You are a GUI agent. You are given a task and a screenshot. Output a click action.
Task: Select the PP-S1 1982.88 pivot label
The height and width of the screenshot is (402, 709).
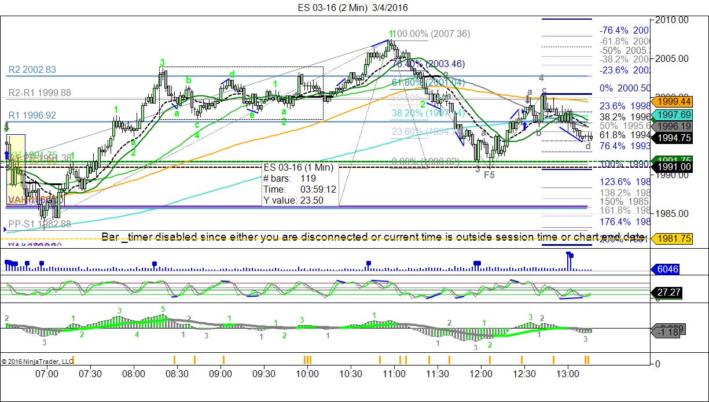coord(40,224)
